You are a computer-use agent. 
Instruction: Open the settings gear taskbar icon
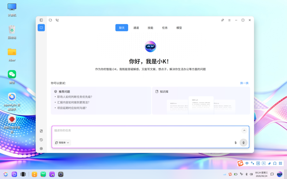click(x=61, y=174)
